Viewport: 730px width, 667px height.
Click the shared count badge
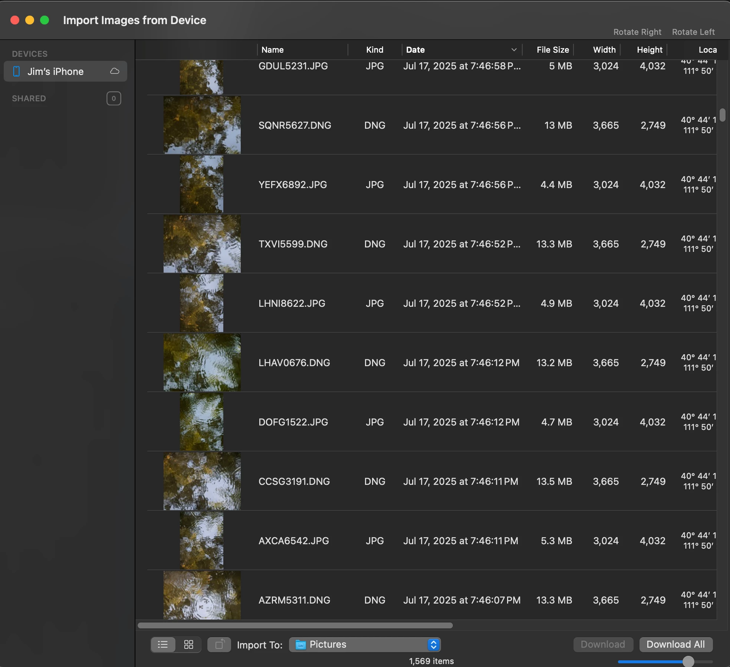click(x=114, y=98)
